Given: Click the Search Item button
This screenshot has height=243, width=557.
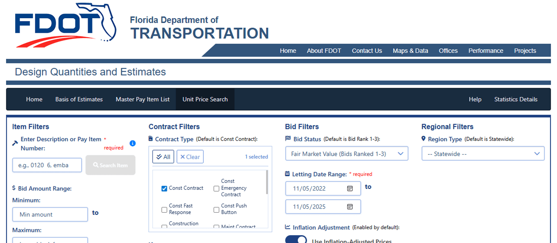Looking at the screenshot, I should point(111,165).
